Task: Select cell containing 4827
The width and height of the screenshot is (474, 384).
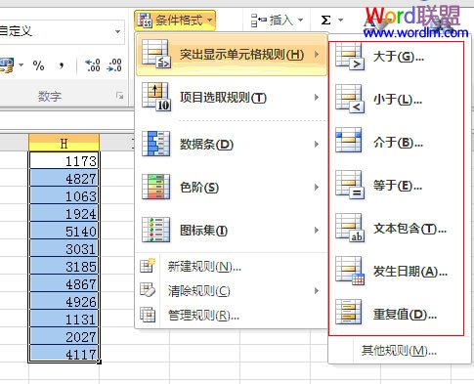Action: pyautogui.click(x=64, y=178)
